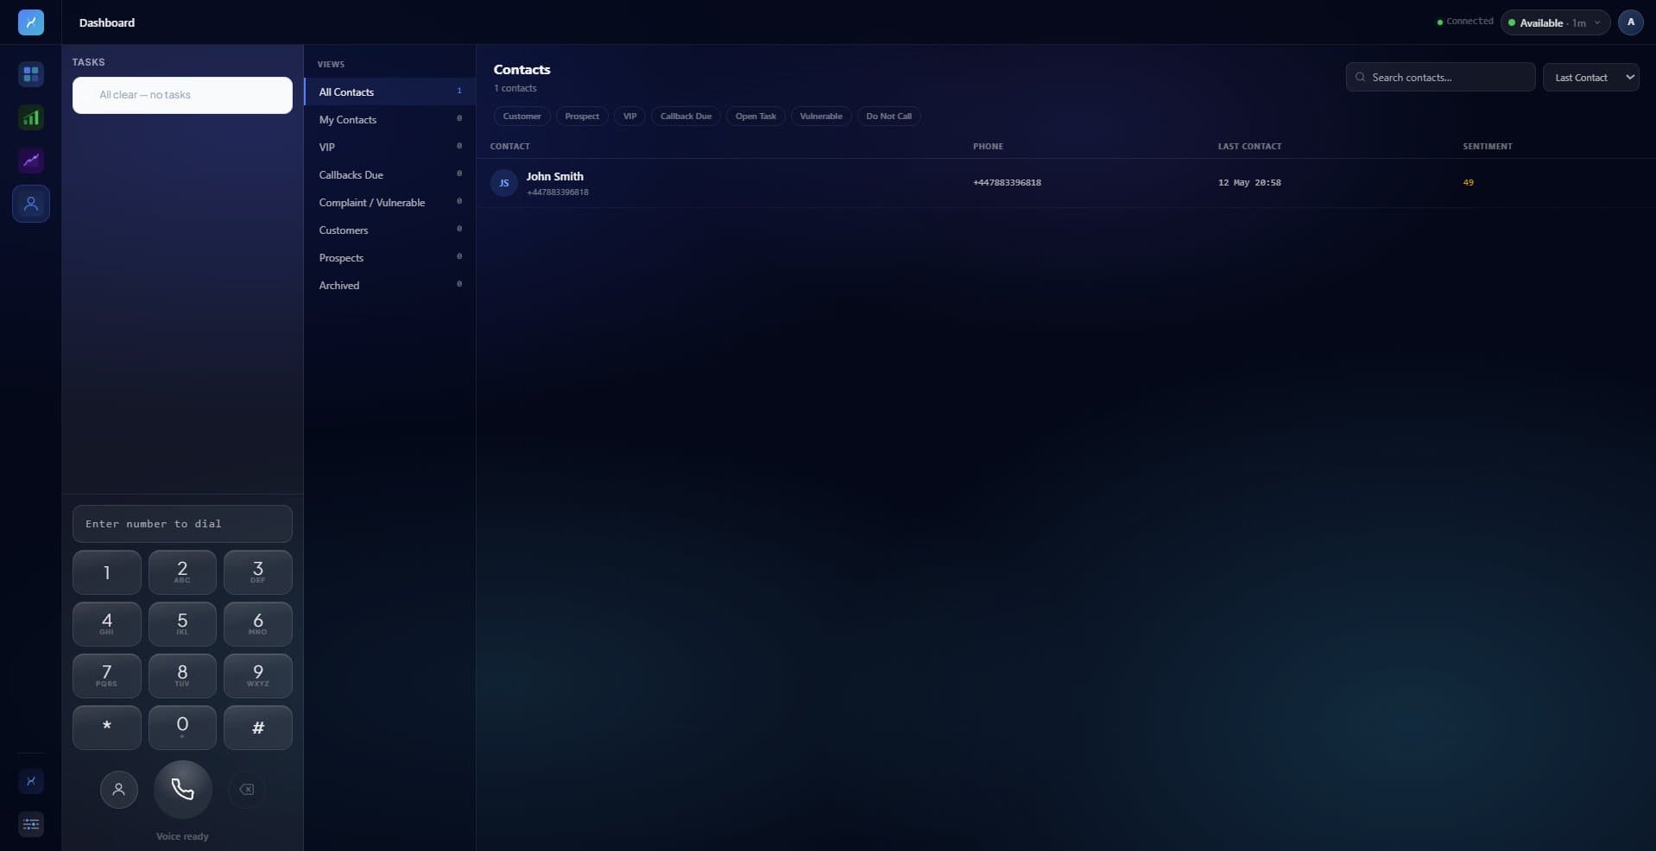1656x851 pixels.
Task: Click the search magnifier icon
Action: (x=1361, y=78)
